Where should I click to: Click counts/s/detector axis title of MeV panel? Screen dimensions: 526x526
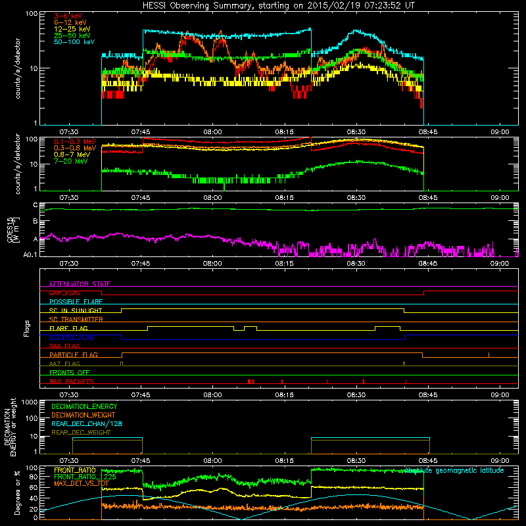pos(18,164)
